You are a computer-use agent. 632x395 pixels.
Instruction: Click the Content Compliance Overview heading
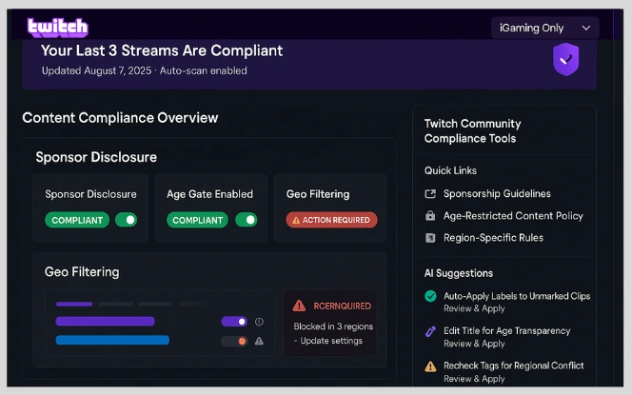tap(120, 118)
